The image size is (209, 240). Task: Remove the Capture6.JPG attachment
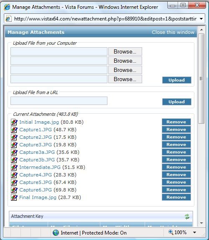176,190
